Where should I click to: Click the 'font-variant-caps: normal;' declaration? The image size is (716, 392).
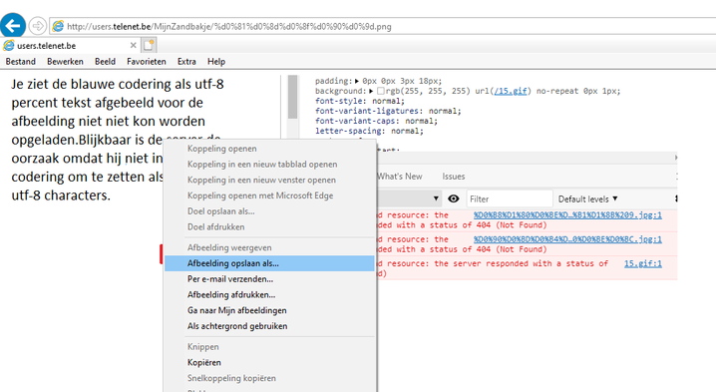pos(376,121)
